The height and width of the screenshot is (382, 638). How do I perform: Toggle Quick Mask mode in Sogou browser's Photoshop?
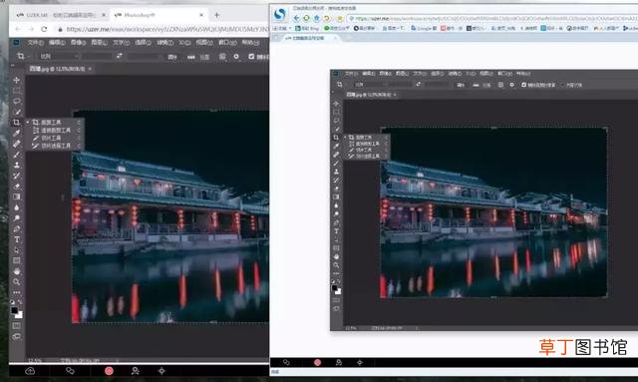(336, 300)
